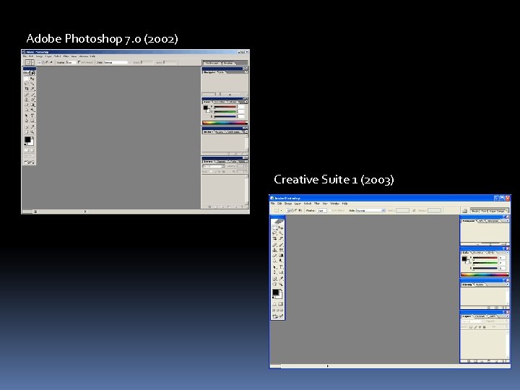
Task: Swap foreground and background colors in CS toolbox
Action: [281, 290]
